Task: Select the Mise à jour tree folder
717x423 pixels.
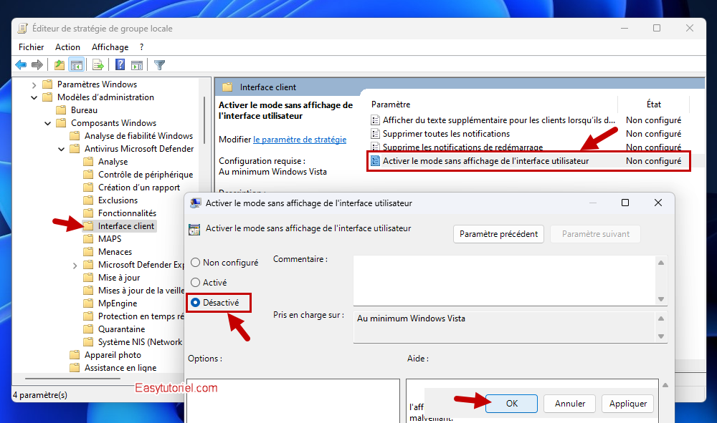Action: (x=119, y=278)
